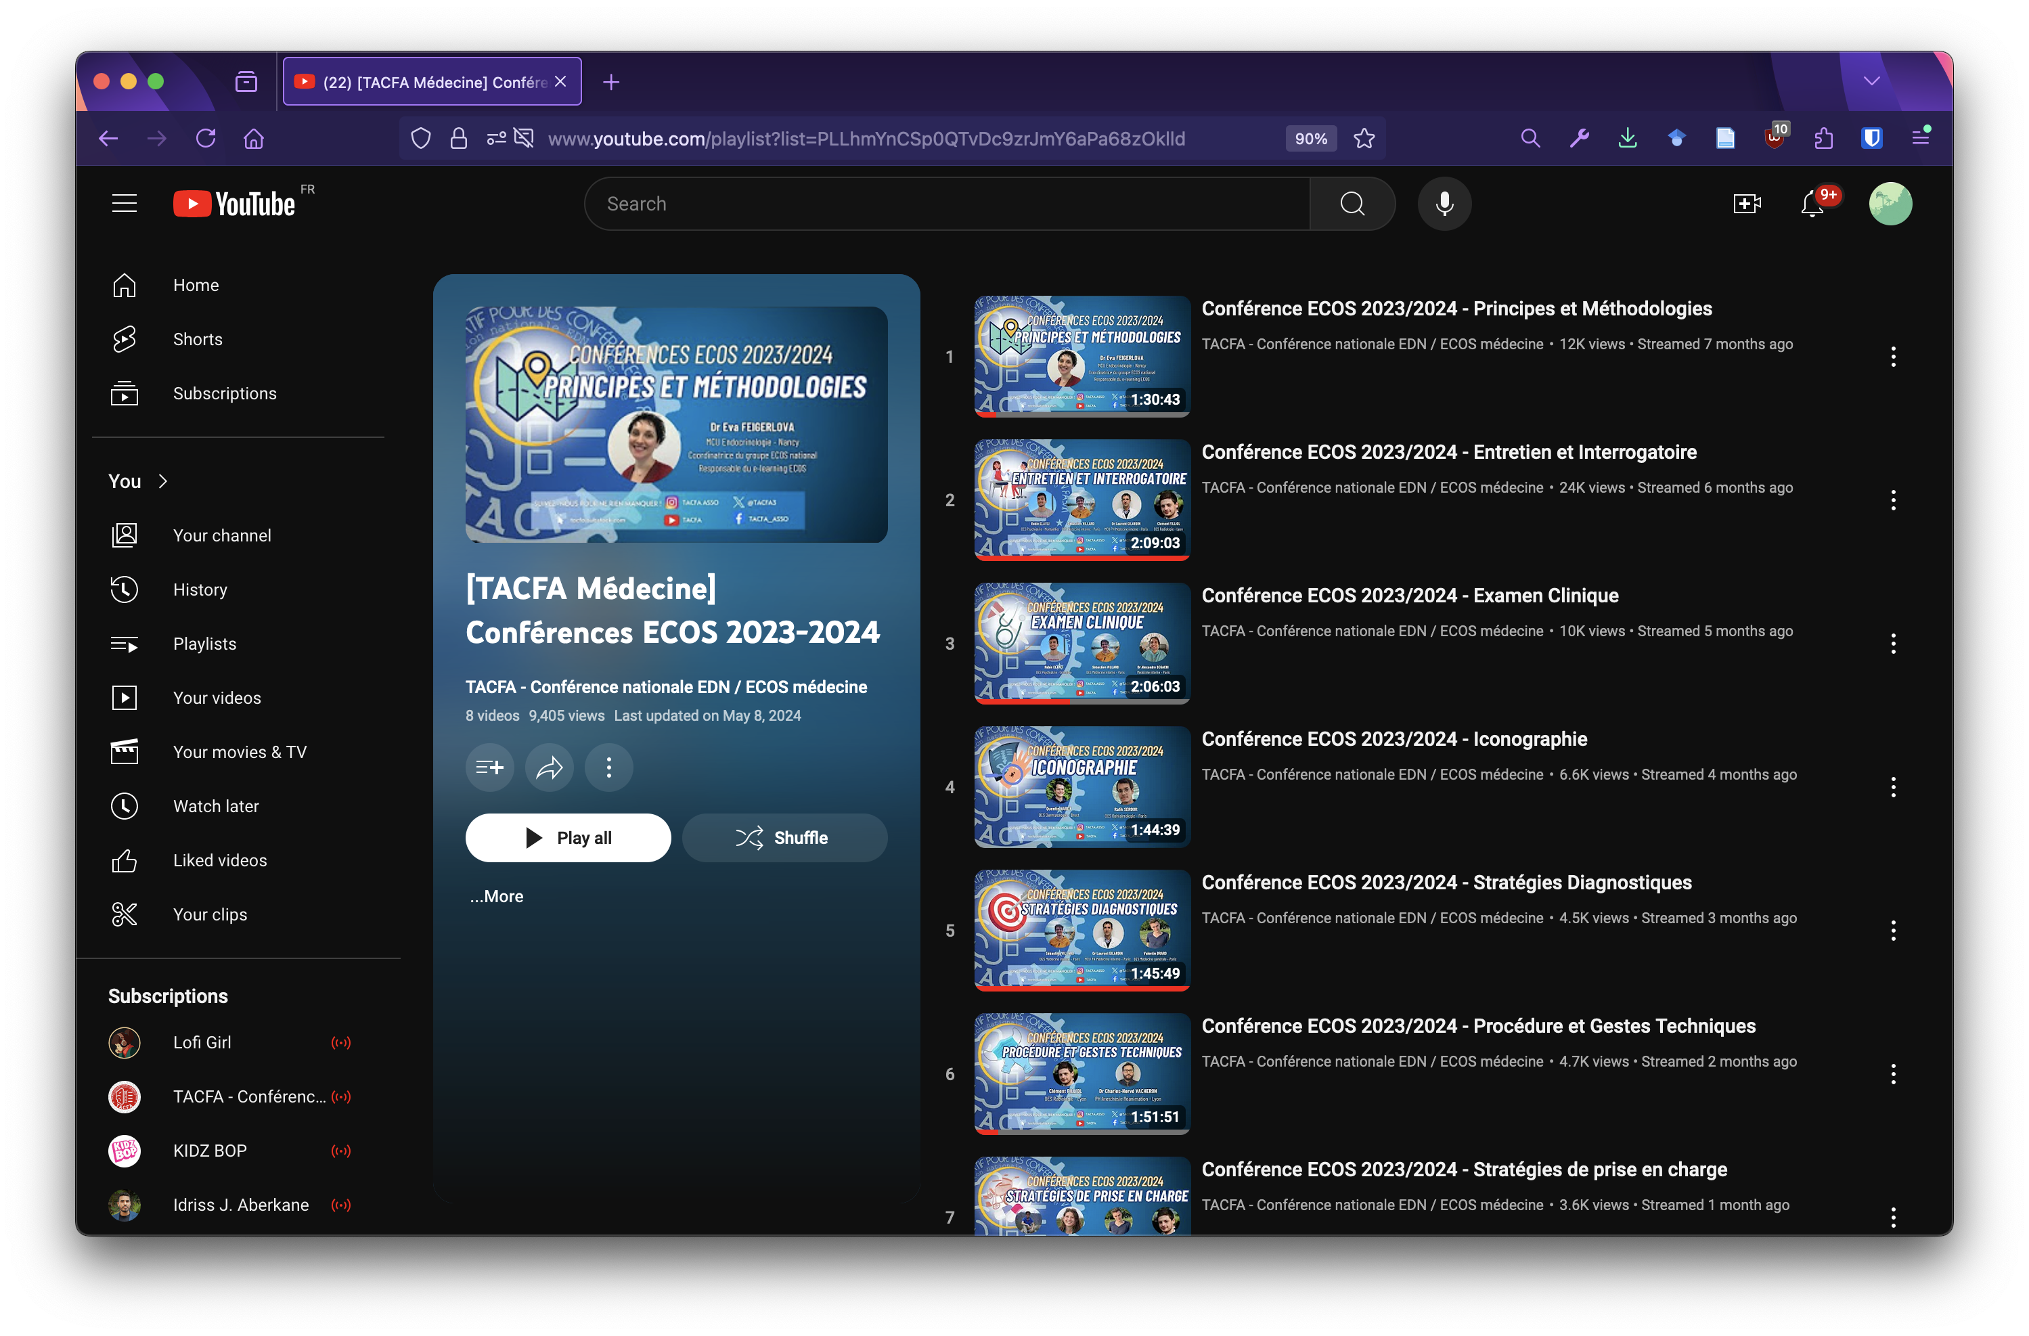Open options for Entretien et Interrogatoire video
The height and width of the screenshot is (1336, 2029).
point(1892,499)
